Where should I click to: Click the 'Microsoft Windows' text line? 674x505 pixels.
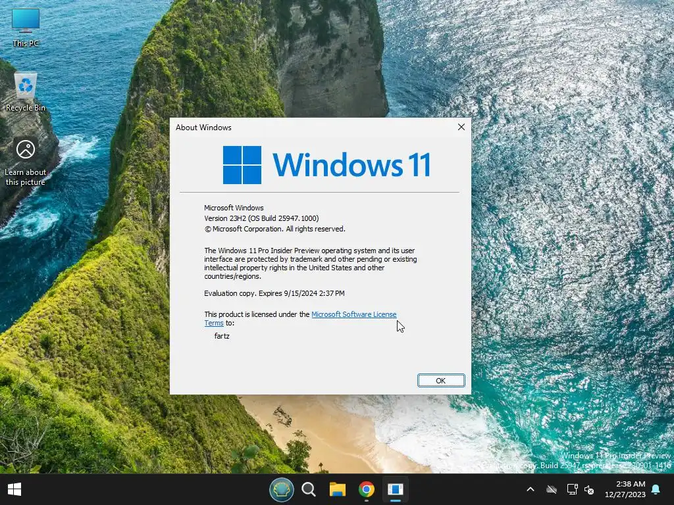[x=234, y=208]
